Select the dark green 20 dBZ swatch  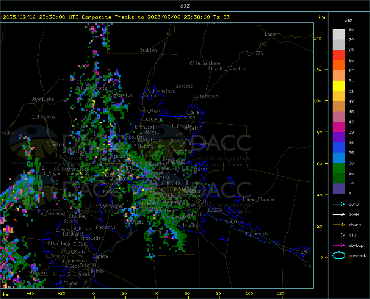point(339,178)
